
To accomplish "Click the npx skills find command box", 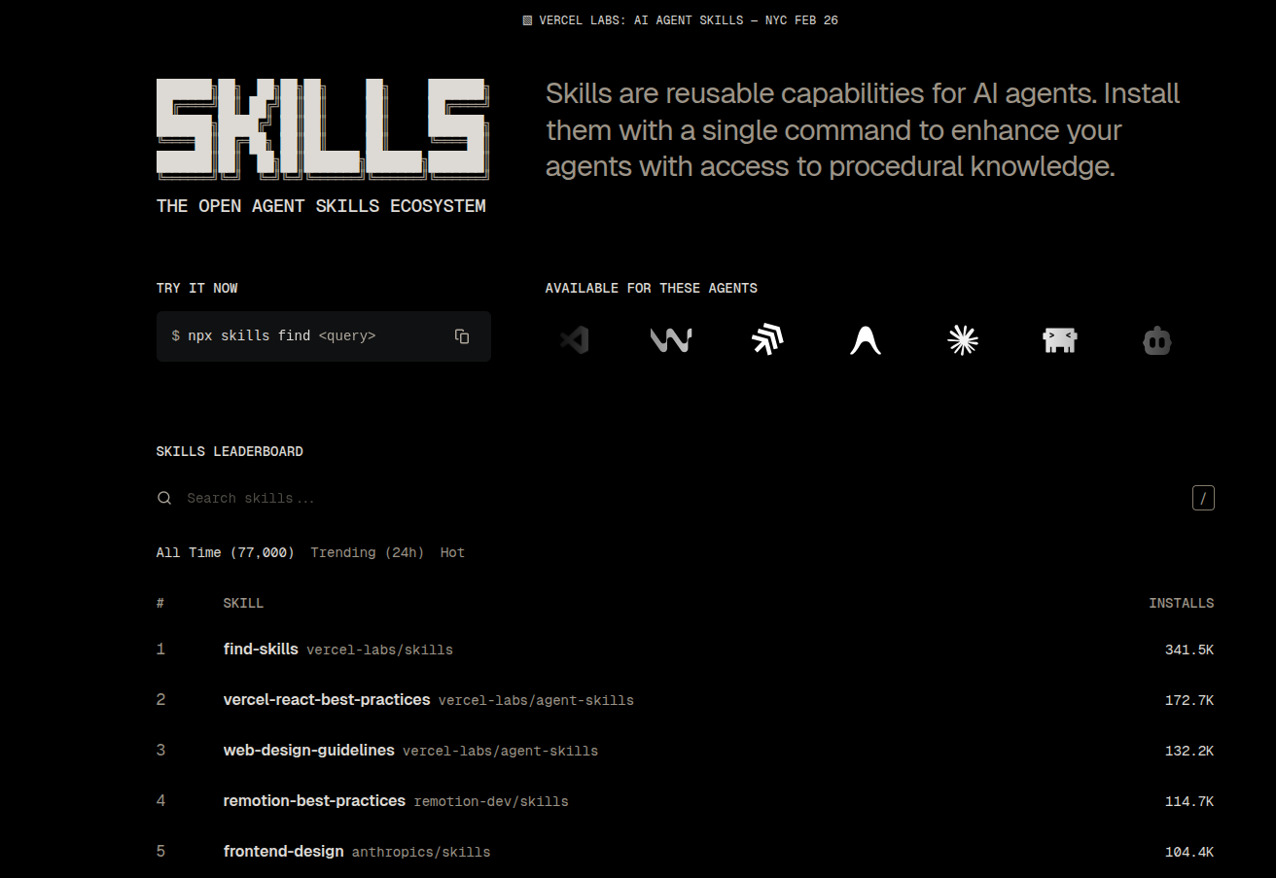I will pyautogui.click(x=324, y=336).
